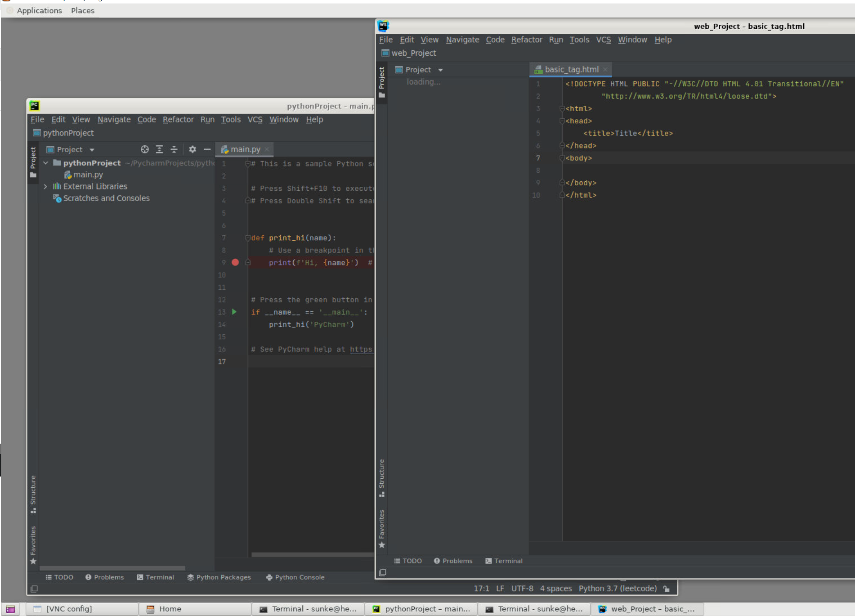Click horizontal scrollbar in main.py editor

coord(313,555)
